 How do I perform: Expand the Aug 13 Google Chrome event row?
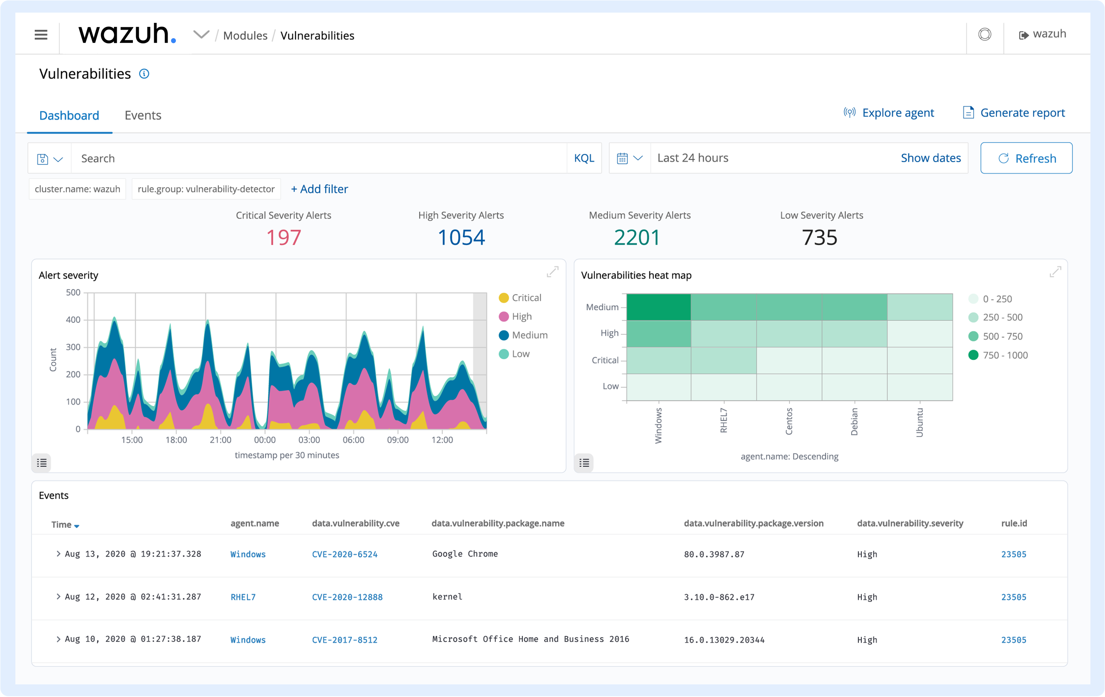click(58, 554)
